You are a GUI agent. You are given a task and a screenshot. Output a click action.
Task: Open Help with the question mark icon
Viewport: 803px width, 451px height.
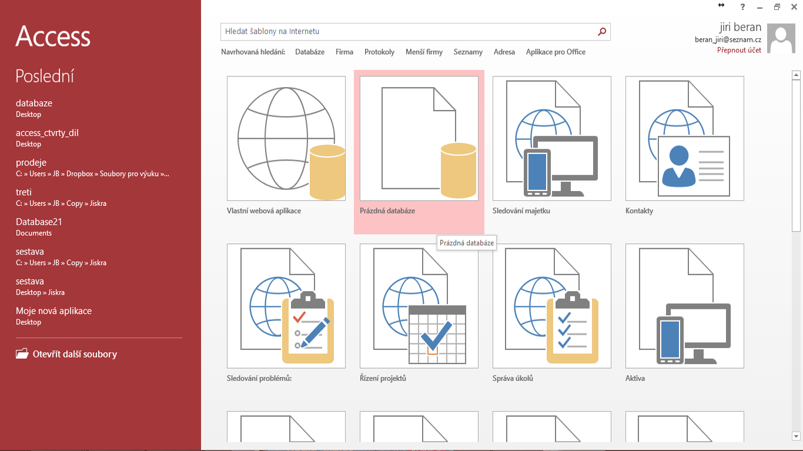tap(742, 6)
